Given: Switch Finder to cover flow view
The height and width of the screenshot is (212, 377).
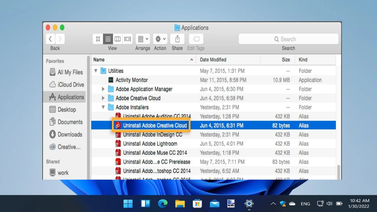Looking at the screenshot, I should tap(128, 39).
